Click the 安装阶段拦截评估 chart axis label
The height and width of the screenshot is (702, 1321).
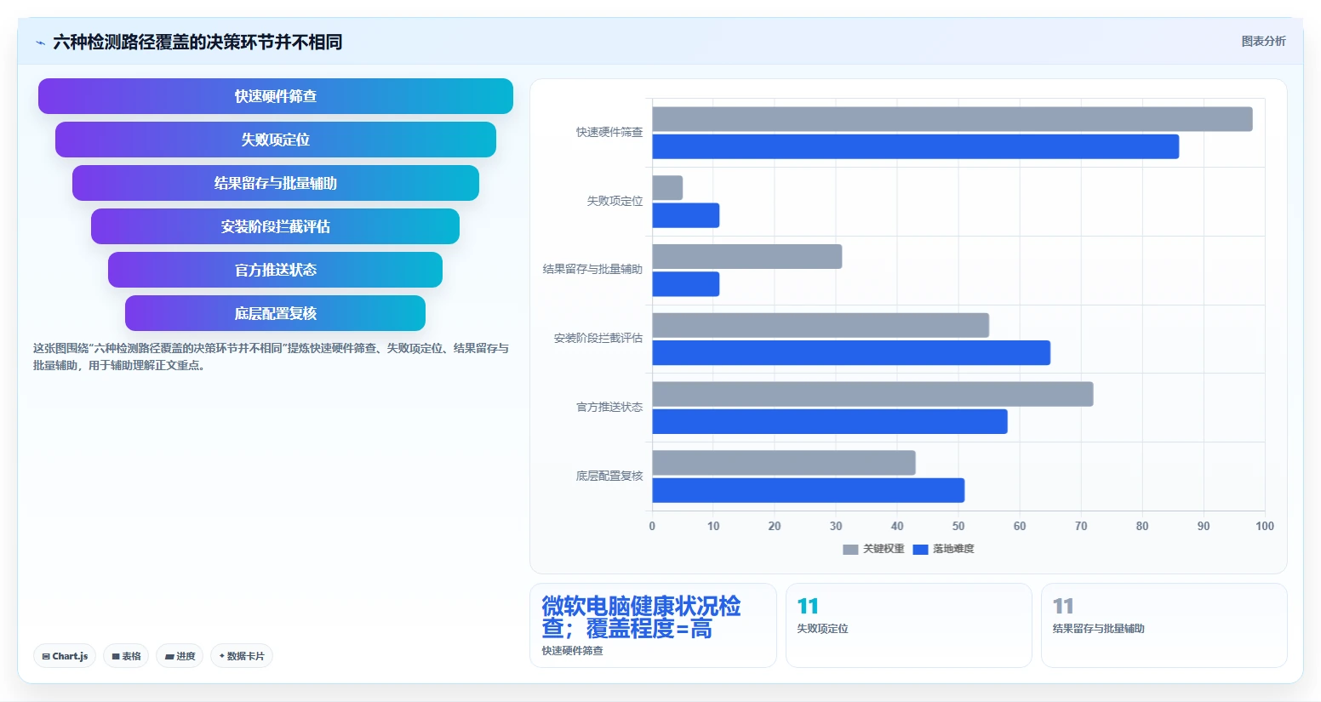[x=598, y=338]
